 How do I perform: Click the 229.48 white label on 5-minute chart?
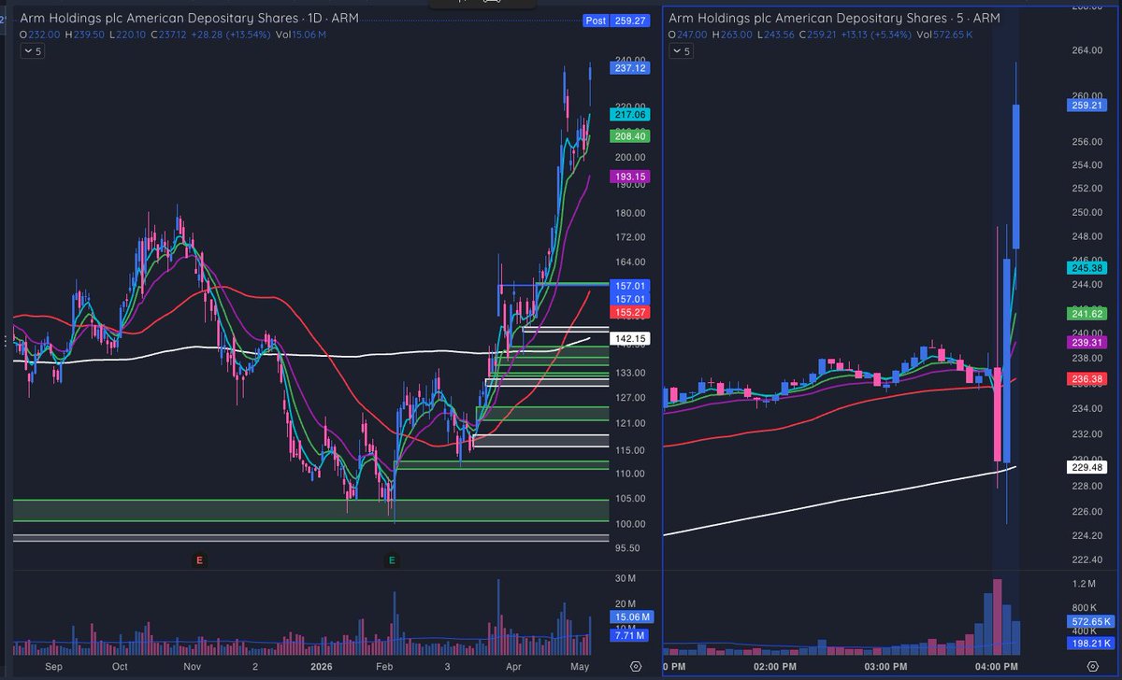pos(1086,468)
